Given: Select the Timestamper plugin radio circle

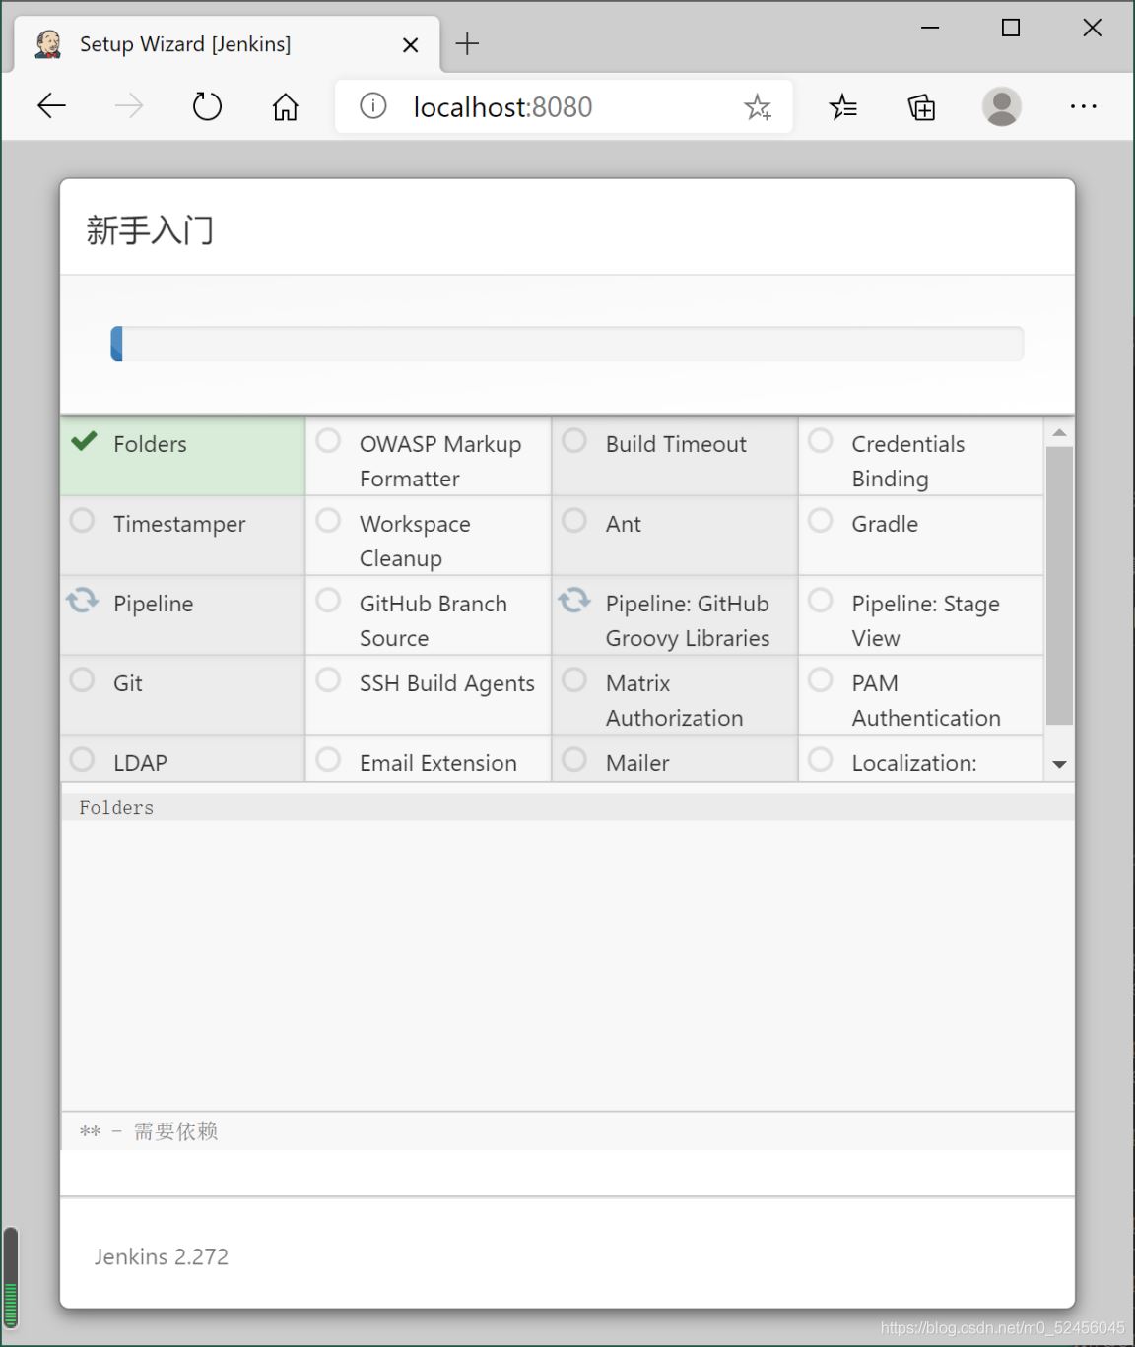Looking at the screenshot, I should [x=83, y=520].
